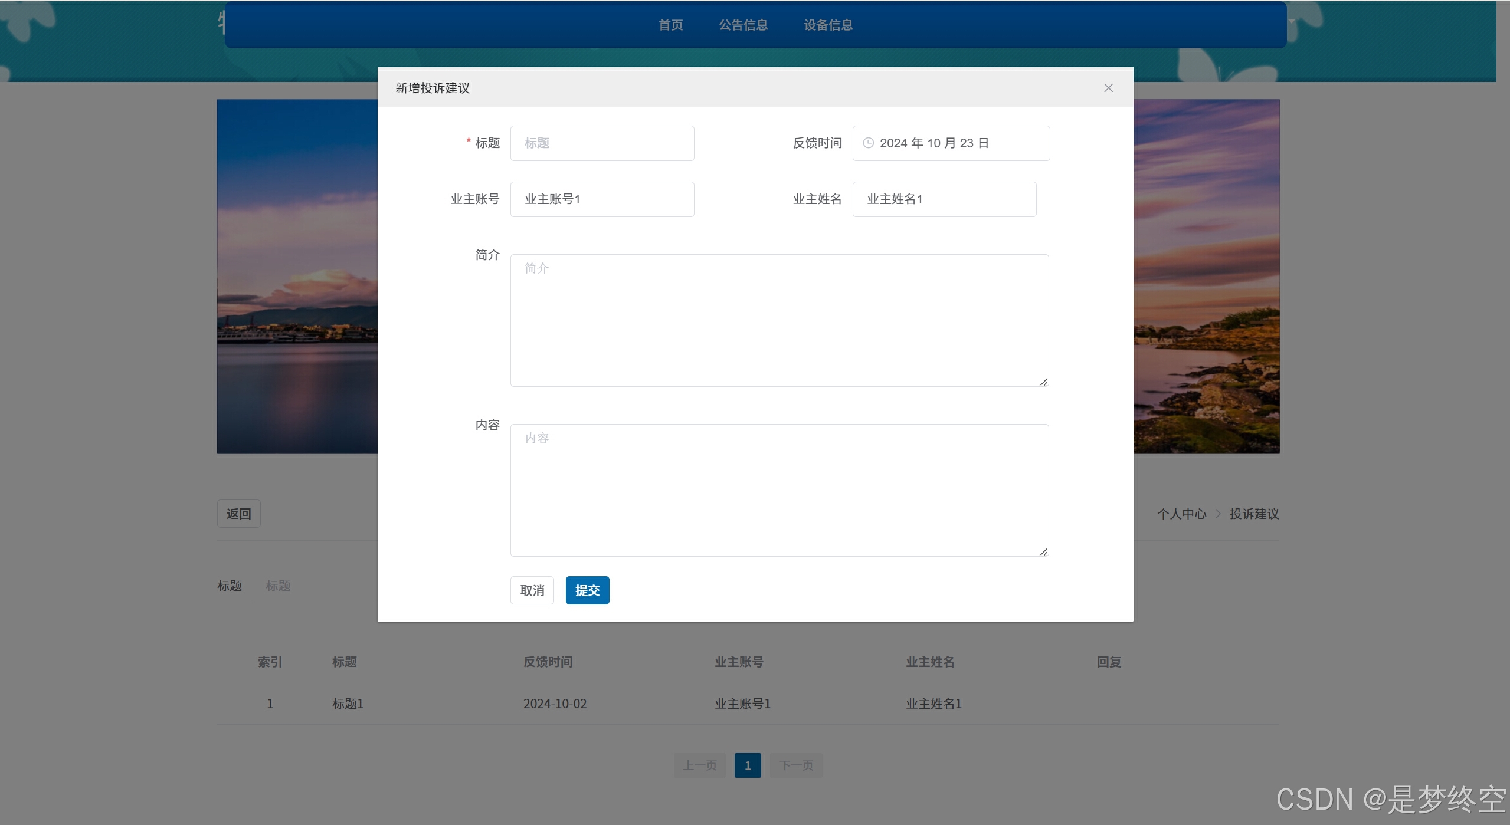The height and width of the screenshot is (825, 1510).
Task: Open the 首页 navigation item
Action: (x=671, y=25)
